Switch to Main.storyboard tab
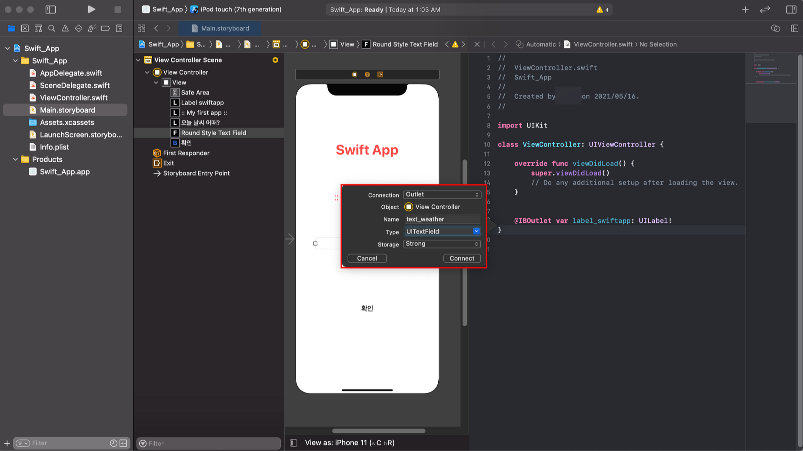 click(x=220, y=28)
